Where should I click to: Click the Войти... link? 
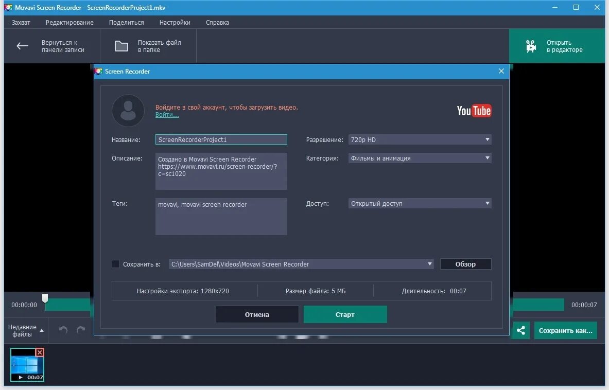pos(167,114)
